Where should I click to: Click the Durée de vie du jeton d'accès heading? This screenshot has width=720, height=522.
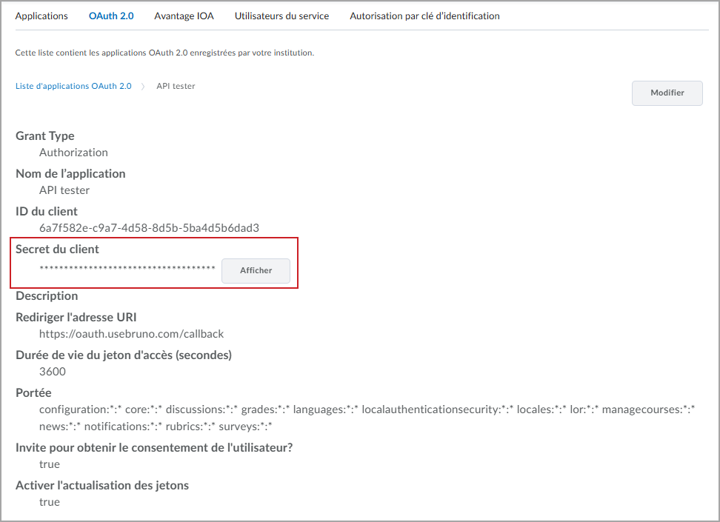coord(124,355)
